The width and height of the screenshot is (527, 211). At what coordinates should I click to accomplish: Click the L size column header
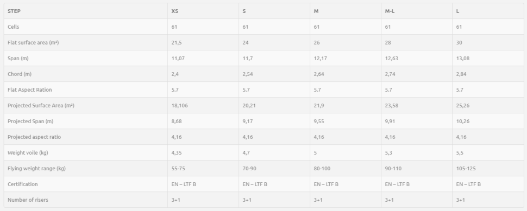[457, 11]
